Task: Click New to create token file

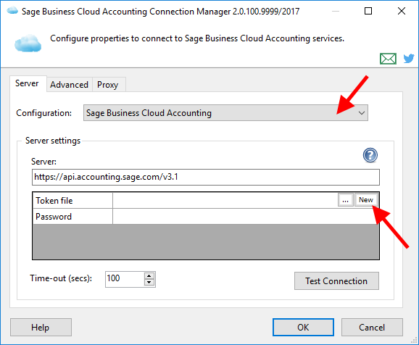Action: [366, 200]
